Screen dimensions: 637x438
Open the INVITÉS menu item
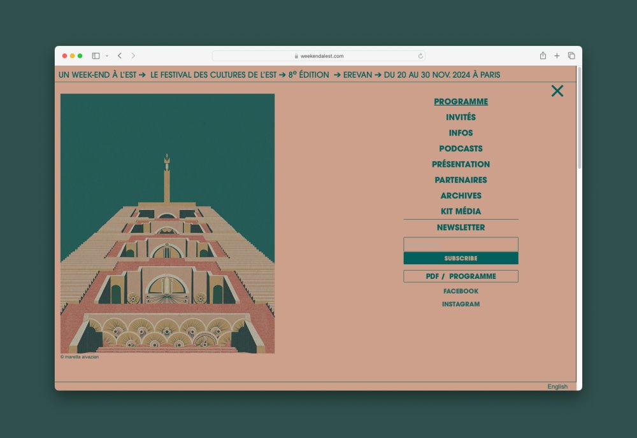[461, 117]
